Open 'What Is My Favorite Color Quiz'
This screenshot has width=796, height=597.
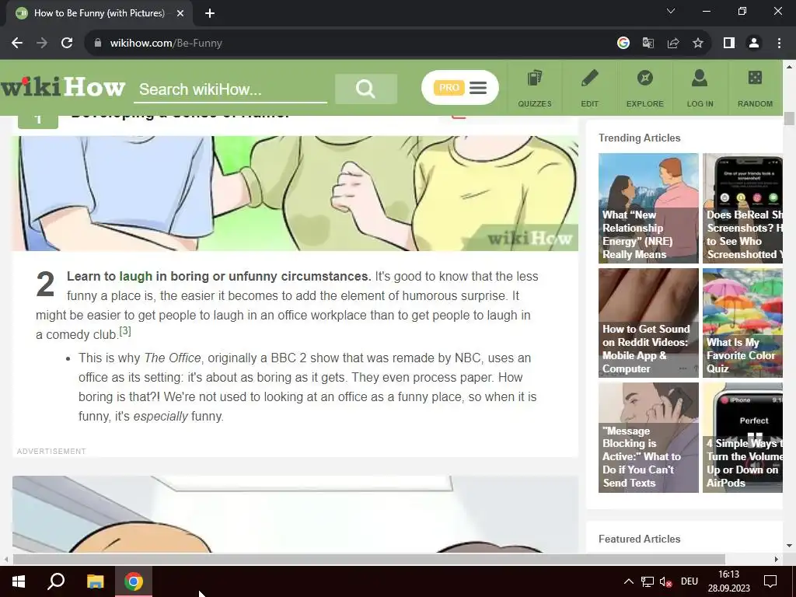(x=742, y=323)
